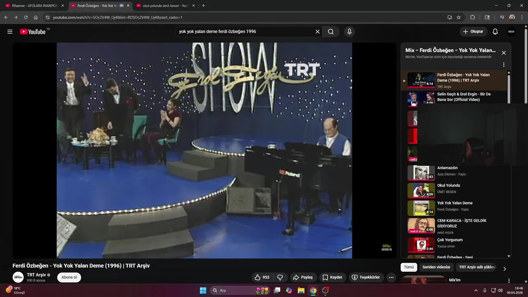
Task: Reload the page
Action: (x=26, y=17)
